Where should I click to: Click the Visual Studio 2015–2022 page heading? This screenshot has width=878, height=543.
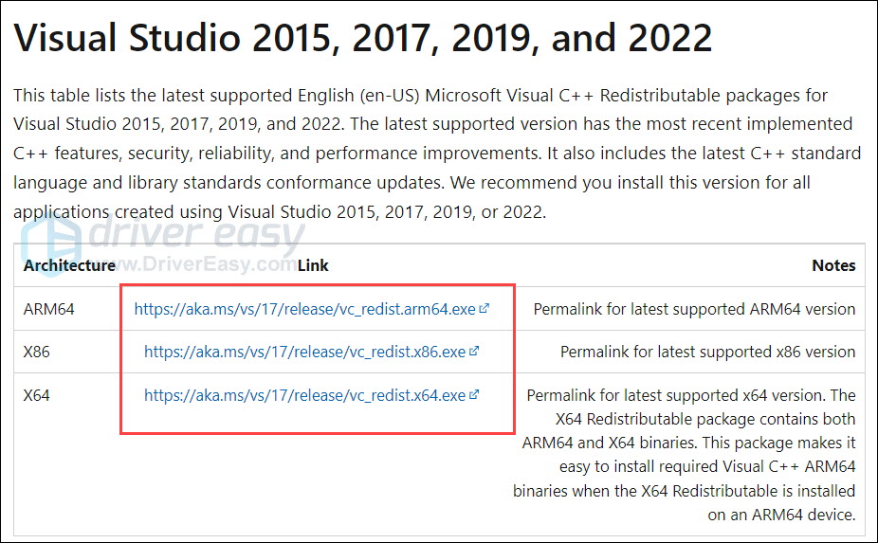click(x=362, y=38)
